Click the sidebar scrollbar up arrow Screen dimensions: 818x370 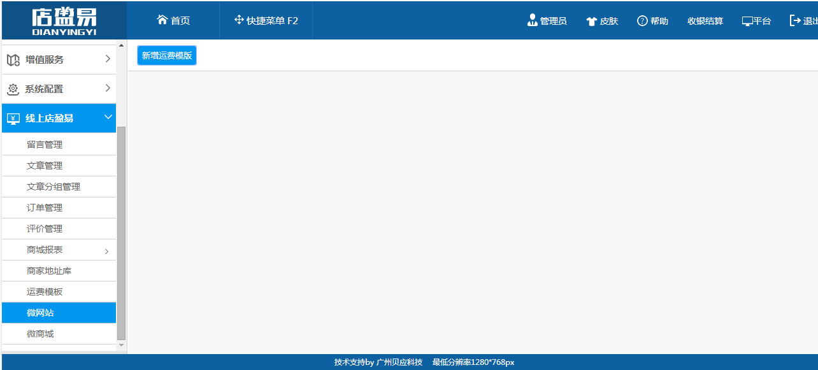(122, 45)
